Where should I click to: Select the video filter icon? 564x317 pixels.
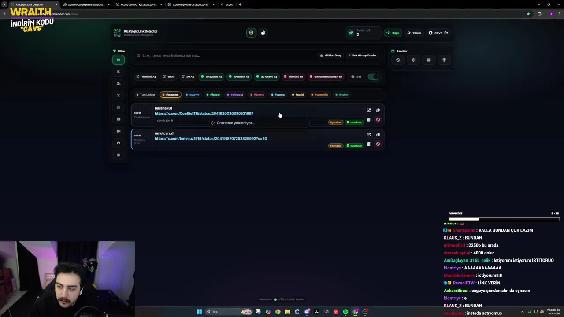pos(118,131)
